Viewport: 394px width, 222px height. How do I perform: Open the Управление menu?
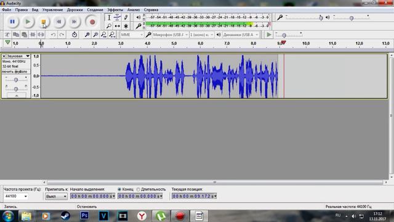coord(52,10)
